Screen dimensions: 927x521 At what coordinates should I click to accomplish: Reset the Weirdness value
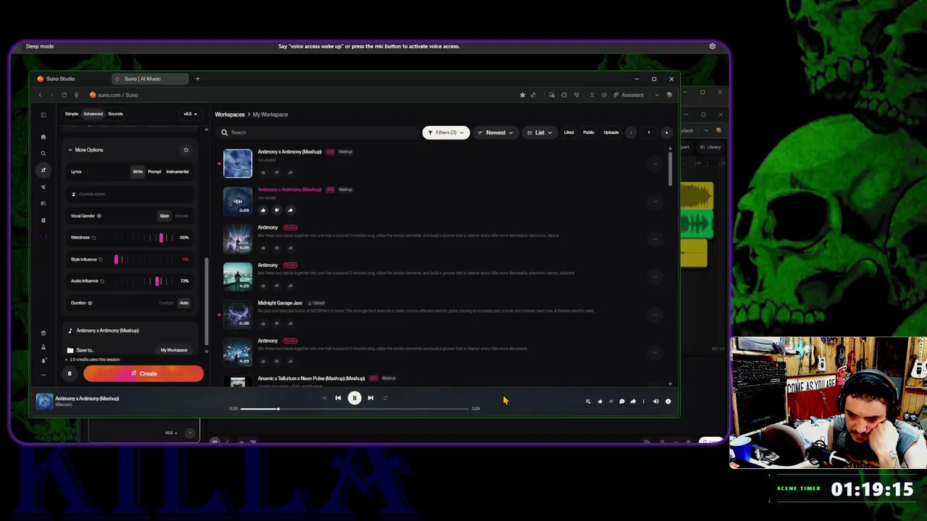coord(93,237)
